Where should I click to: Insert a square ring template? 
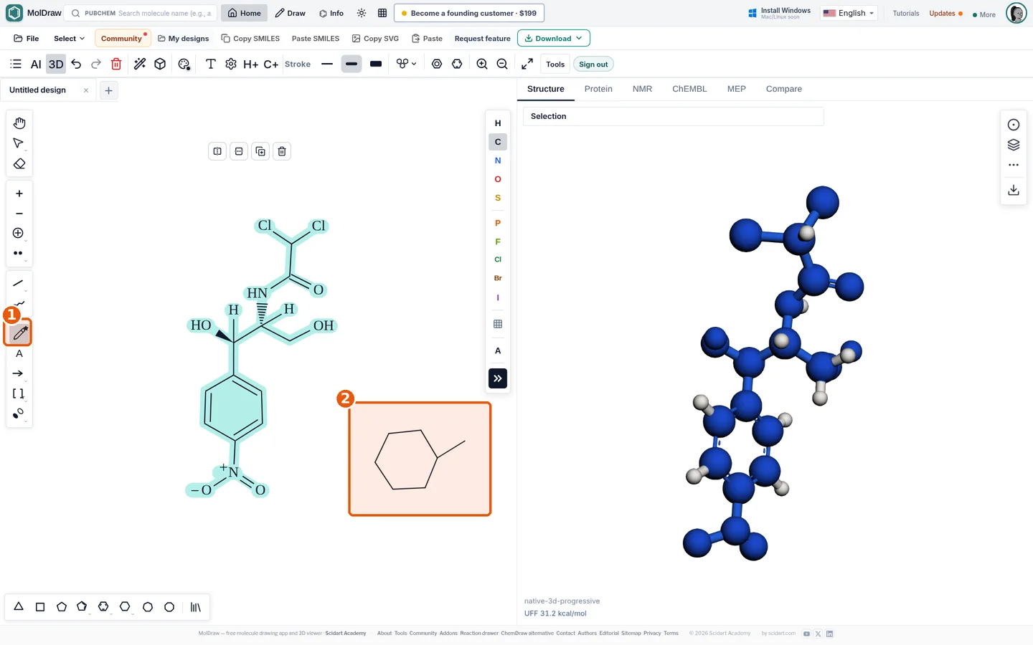point(40,607)
